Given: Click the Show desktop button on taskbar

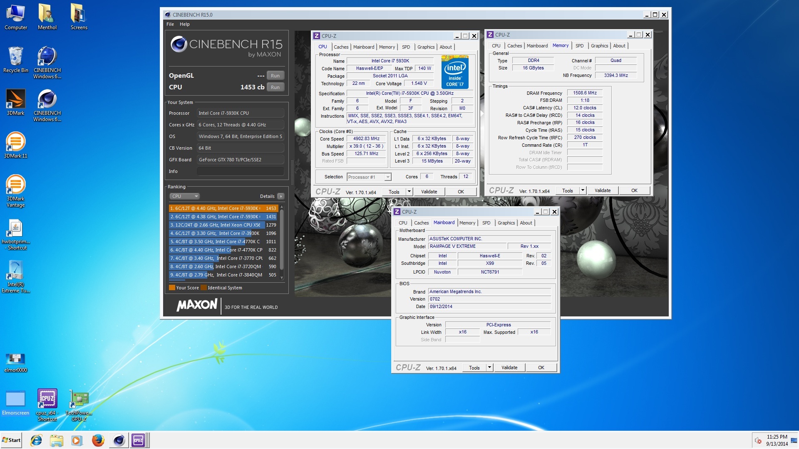Looking at the screenshot, I should (x=795, y=440).
